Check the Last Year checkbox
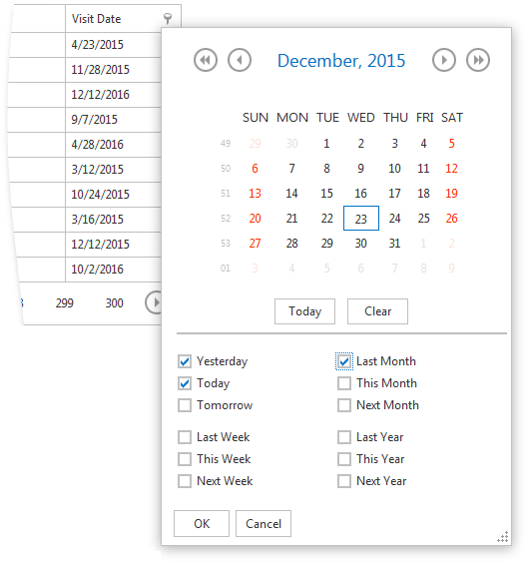The width and height of the screenshot is (531, 563). click(x=344, y=437)
